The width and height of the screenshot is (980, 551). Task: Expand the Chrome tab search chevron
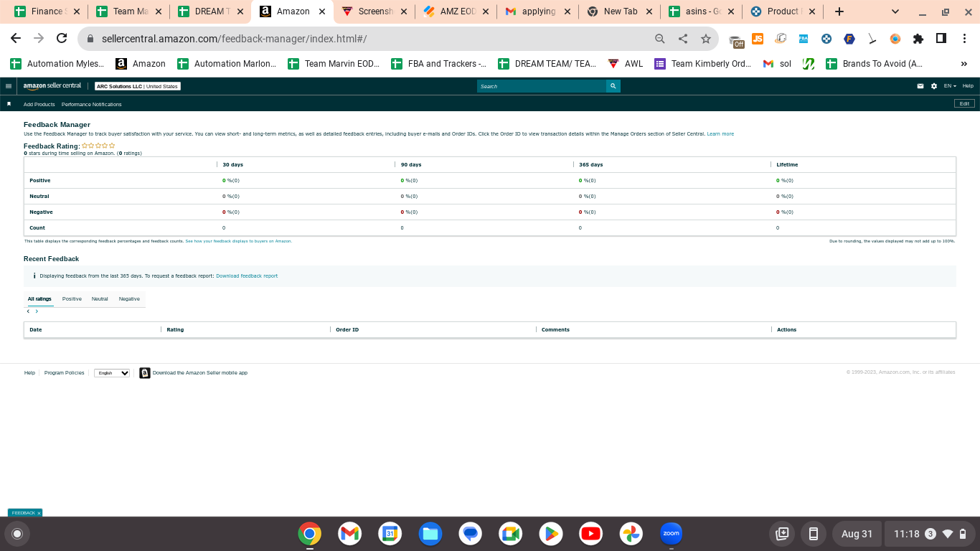tap(895, 11)
